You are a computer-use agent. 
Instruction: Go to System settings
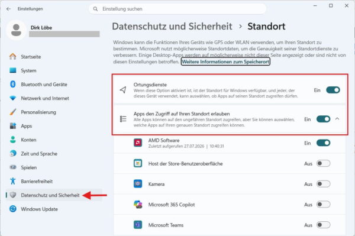pos(54,70)
